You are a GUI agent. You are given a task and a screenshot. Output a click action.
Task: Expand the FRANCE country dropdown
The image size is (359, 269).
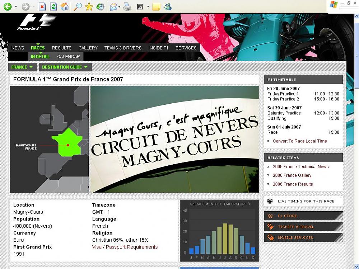(22, 67)
